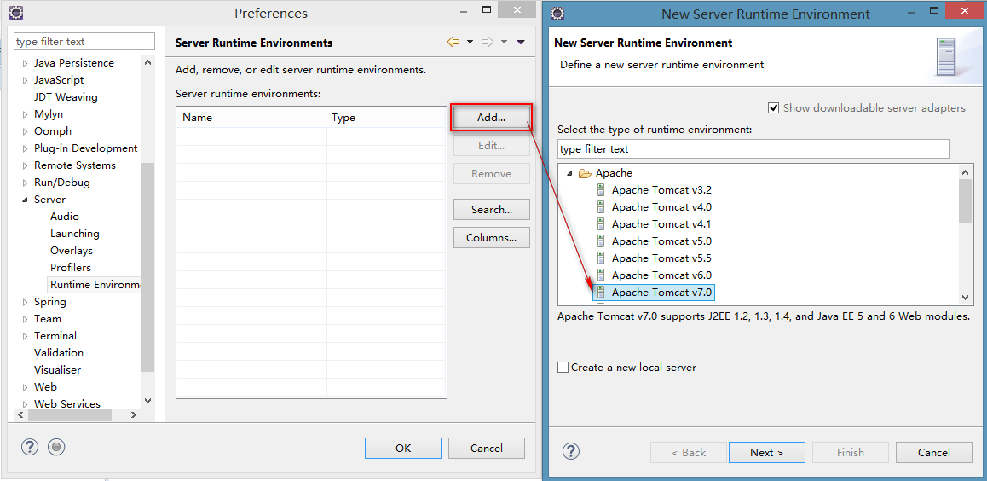987x481 pixels.
Task: Click the back arrow icon in Preferences header
Action: (x=453, y=42)
